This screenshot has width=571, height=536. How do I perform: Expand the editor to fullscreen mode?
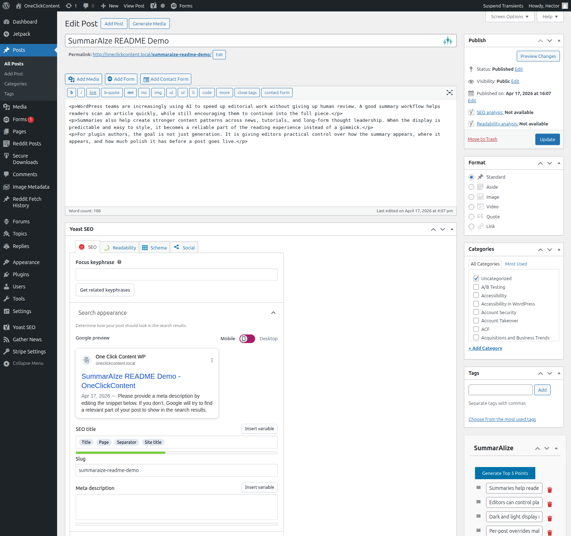449,92
